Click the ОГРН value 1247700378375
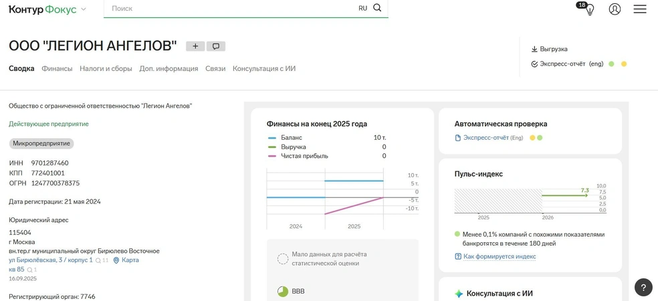 56,183
